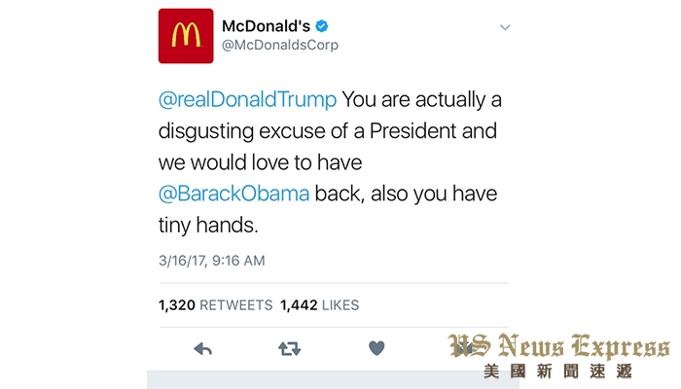This screenshot has height=389, width=681.
Task: Click the Chinese caption 美國新聞速遞
Action: pyautogui.click(x=557, y=371)
